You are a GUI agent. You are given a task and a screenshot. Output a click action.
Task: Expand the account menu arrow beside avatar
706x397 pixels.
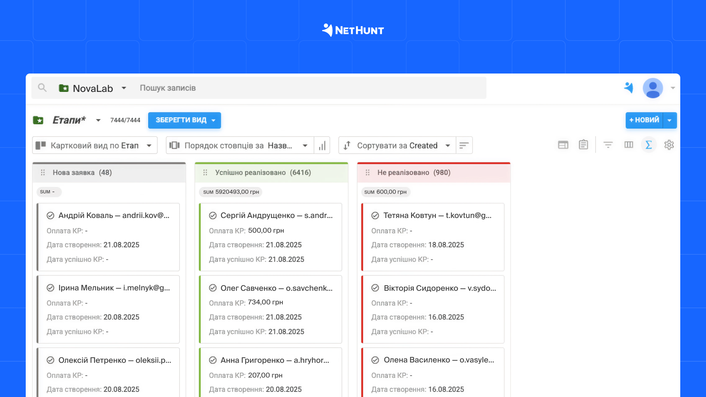coord(673,88)
